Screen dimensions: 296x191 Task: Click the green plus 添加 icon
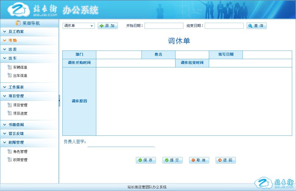click(x=102, y=26)
